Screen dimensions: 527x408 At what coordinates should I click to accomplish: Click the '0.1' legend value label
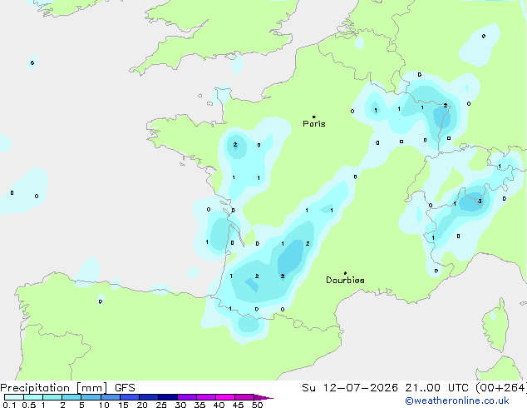[8, 405]
